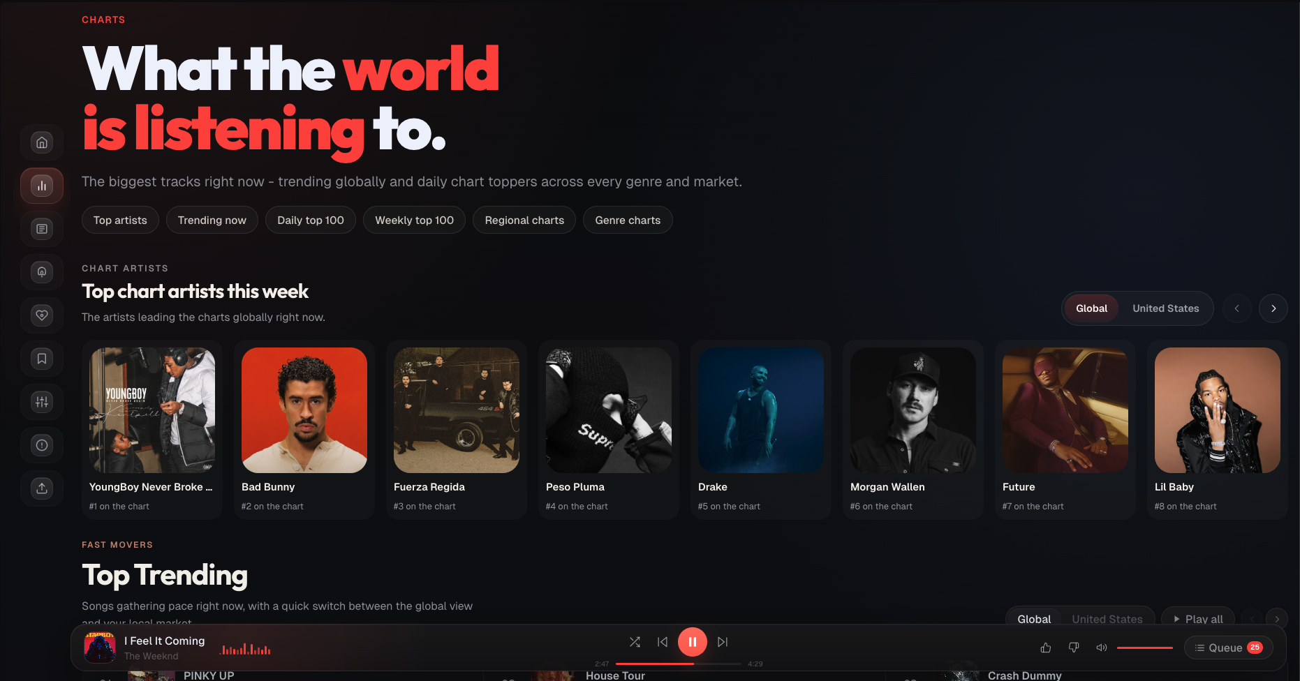
Task: Open Fuerza Regida artist thumbnail
Action: [x=457, y=410]
